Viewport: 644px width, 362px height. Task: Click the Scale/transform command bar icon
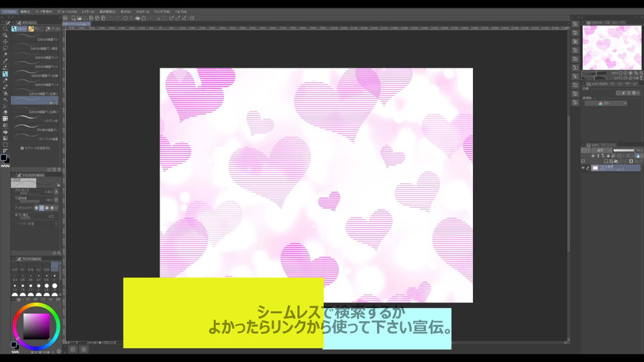coord(144,18)
